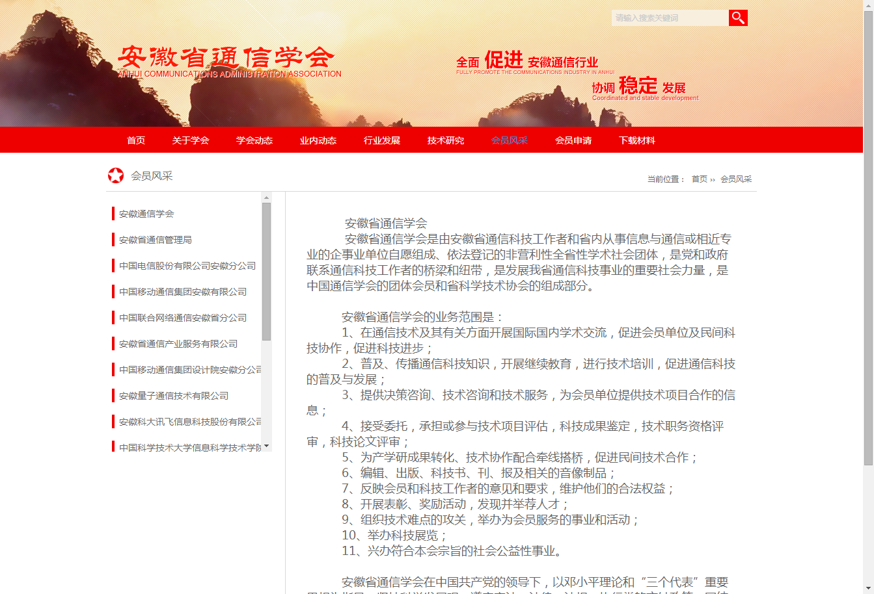This screenshot has width=874, height=594.
Task: Select 安徽省通信管理局 in the sidebar list
Action: pos(155,240)
